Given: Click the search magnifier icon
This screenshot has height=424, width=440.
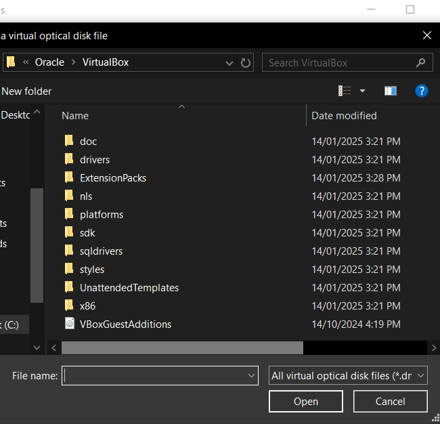Looking at the screenshot, I should [420, 62].
